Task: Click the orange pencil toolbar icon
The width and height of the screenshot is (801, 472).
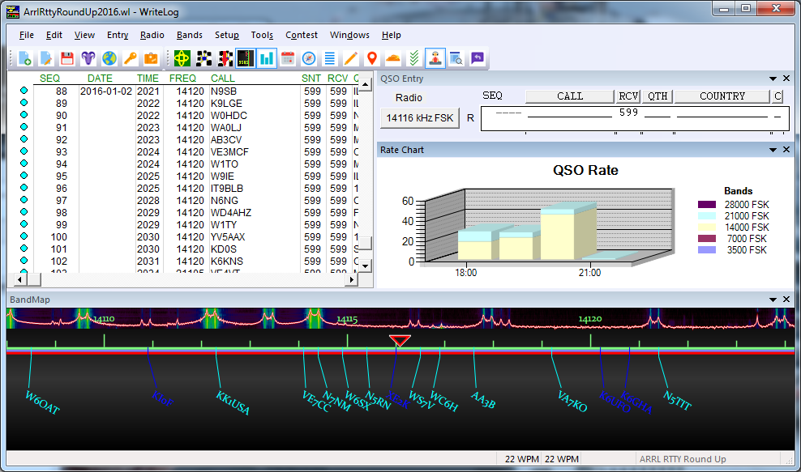Action: point(351,58)
